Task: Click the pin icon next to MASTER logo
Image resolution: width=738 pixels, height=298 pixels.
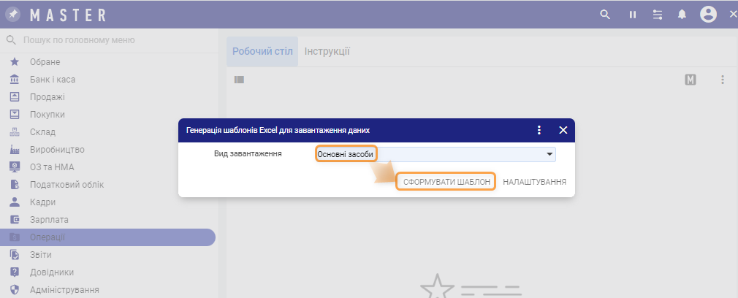Action: 13,15
